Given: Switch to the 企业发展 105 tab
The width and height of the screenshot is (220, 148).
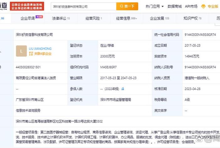Looking at the screenshot, I should tap(160, 18).
